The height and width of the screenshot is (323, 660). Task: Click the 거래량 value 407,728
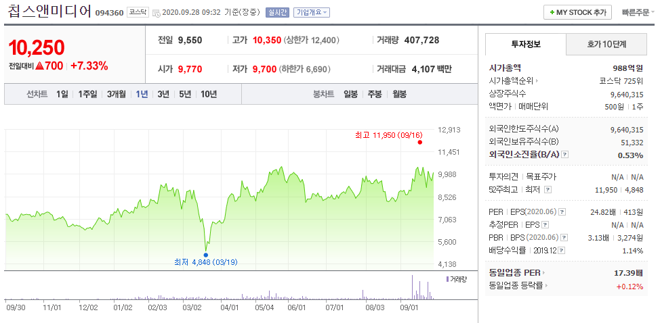pos(421,41)
